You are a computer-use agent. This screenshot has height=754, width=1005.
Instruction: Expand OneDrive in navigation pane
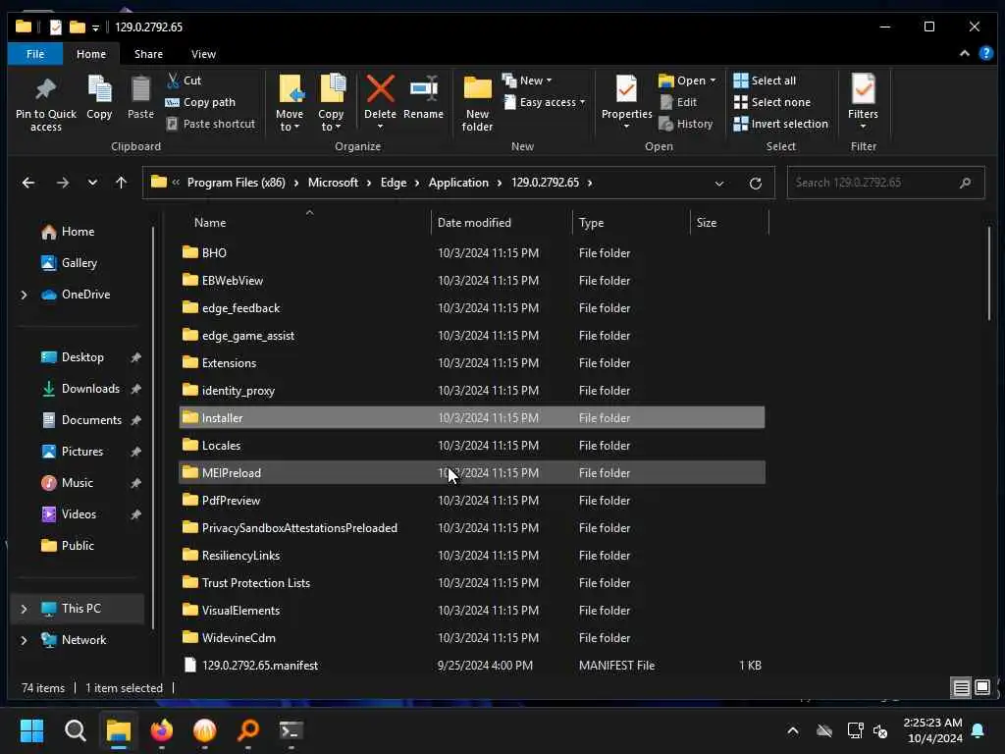pyautogui.click(x=24, y=295)
